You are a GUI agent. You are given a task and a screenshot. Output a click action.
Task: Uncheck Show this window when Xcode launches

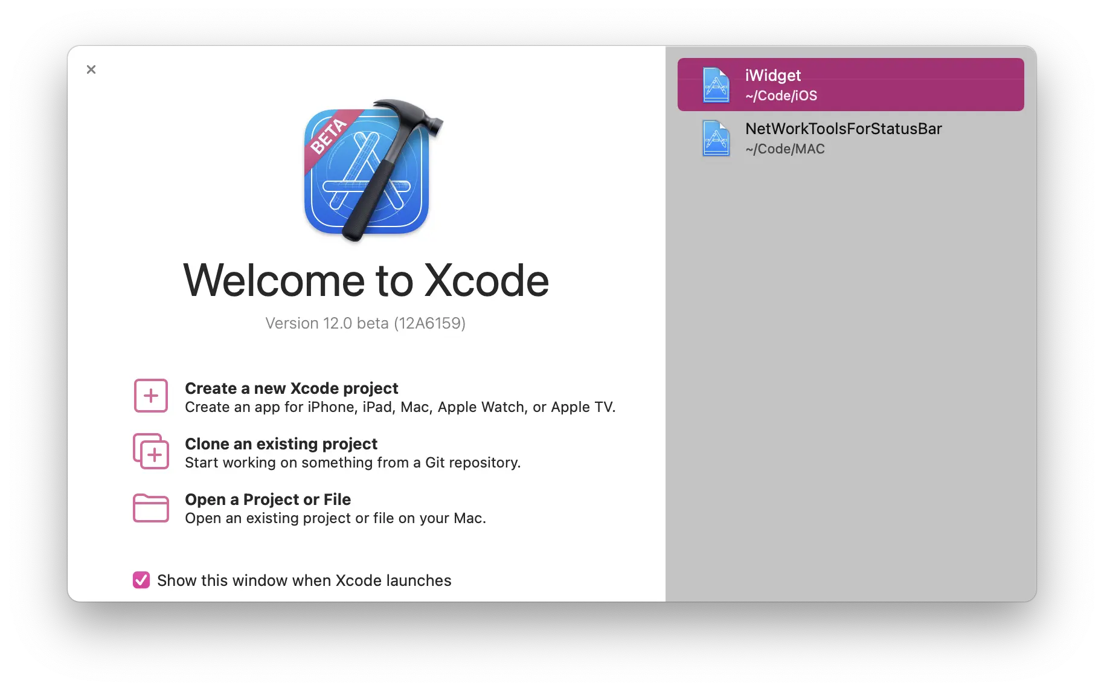click(141, 580)
